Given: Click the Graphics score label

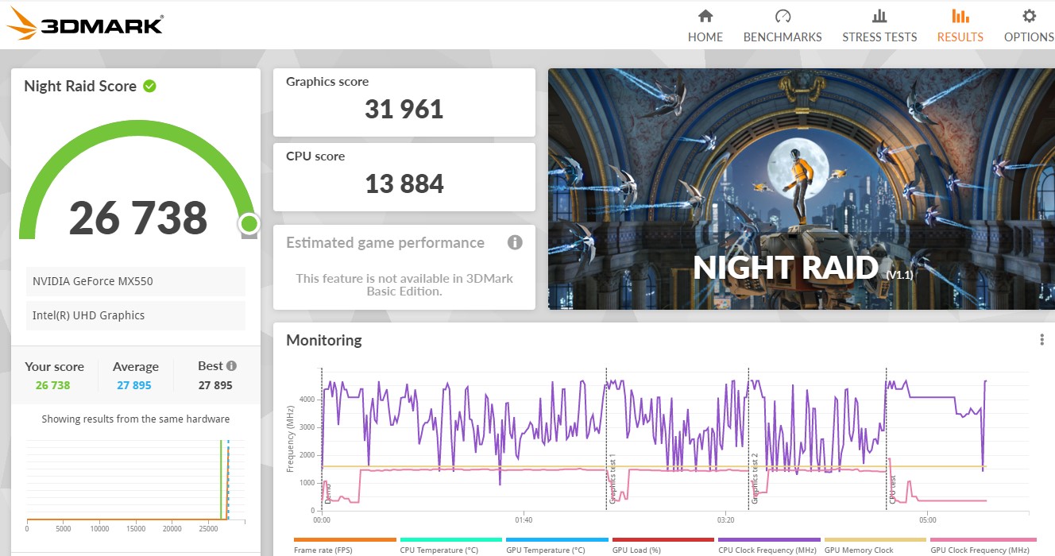Looking at the screenshot, I should pos(327,81).
